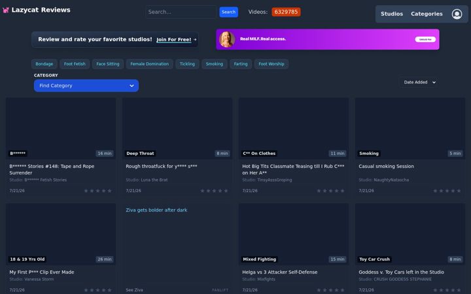Rate Helga vs 3 Attacker Self-Defense five stars
This screenshot has width=471, height=294.
click(342, 290)
